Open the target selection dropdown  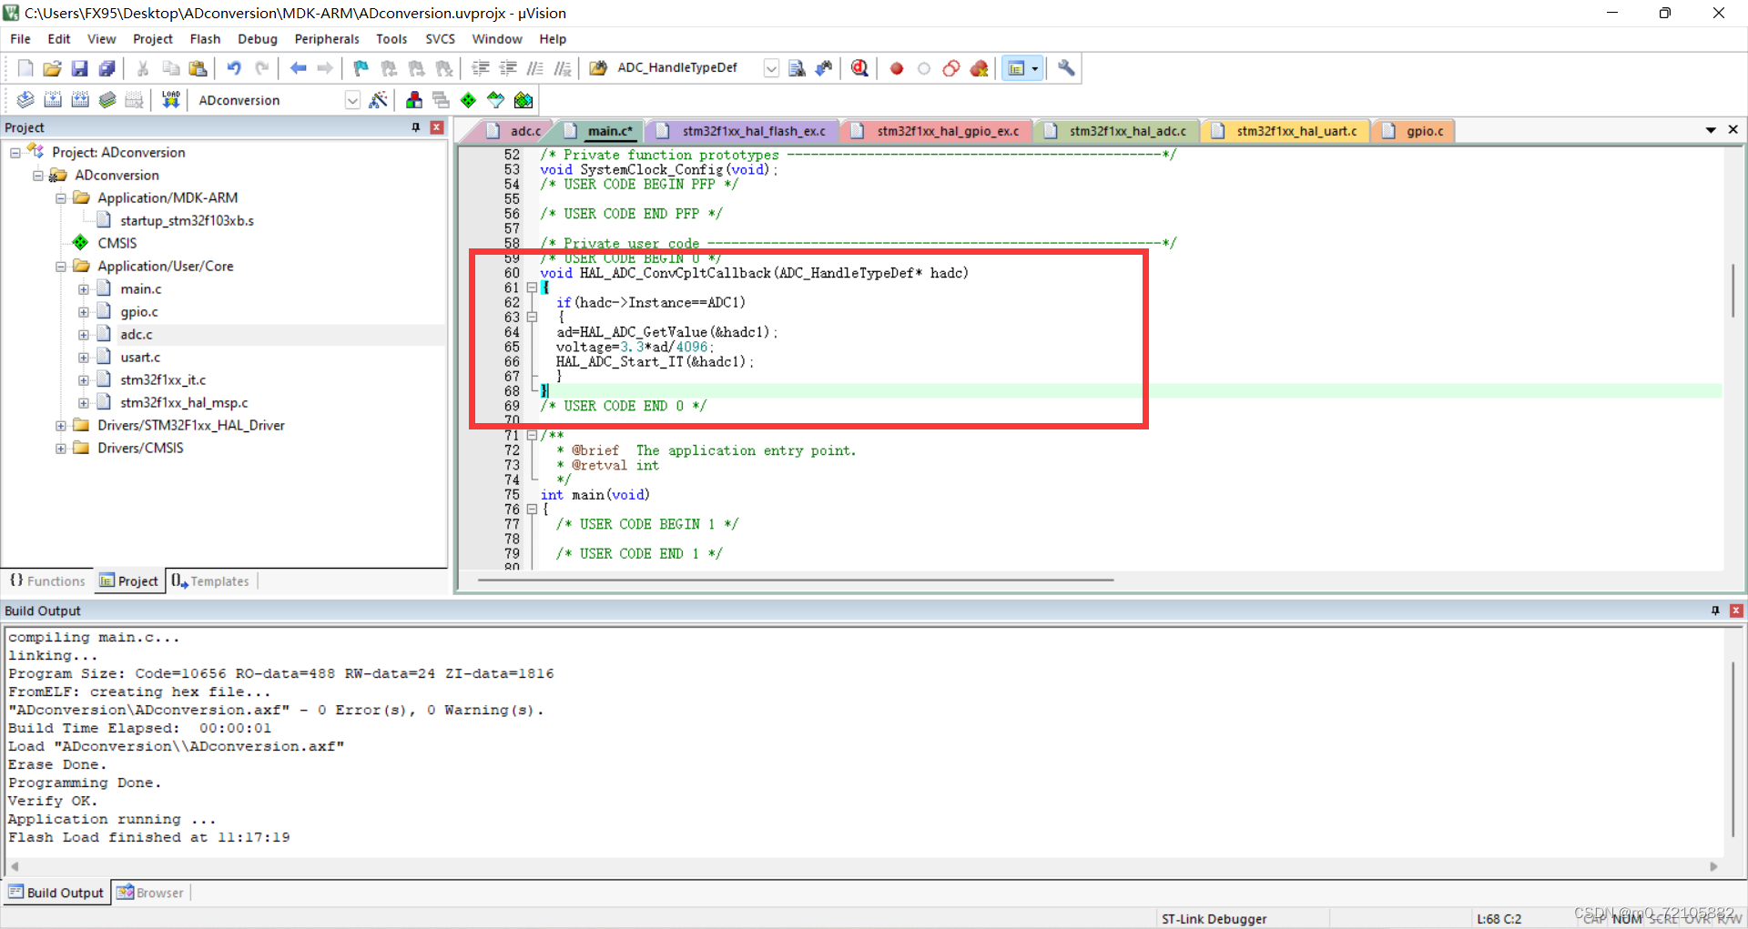(x=352, y=100)
